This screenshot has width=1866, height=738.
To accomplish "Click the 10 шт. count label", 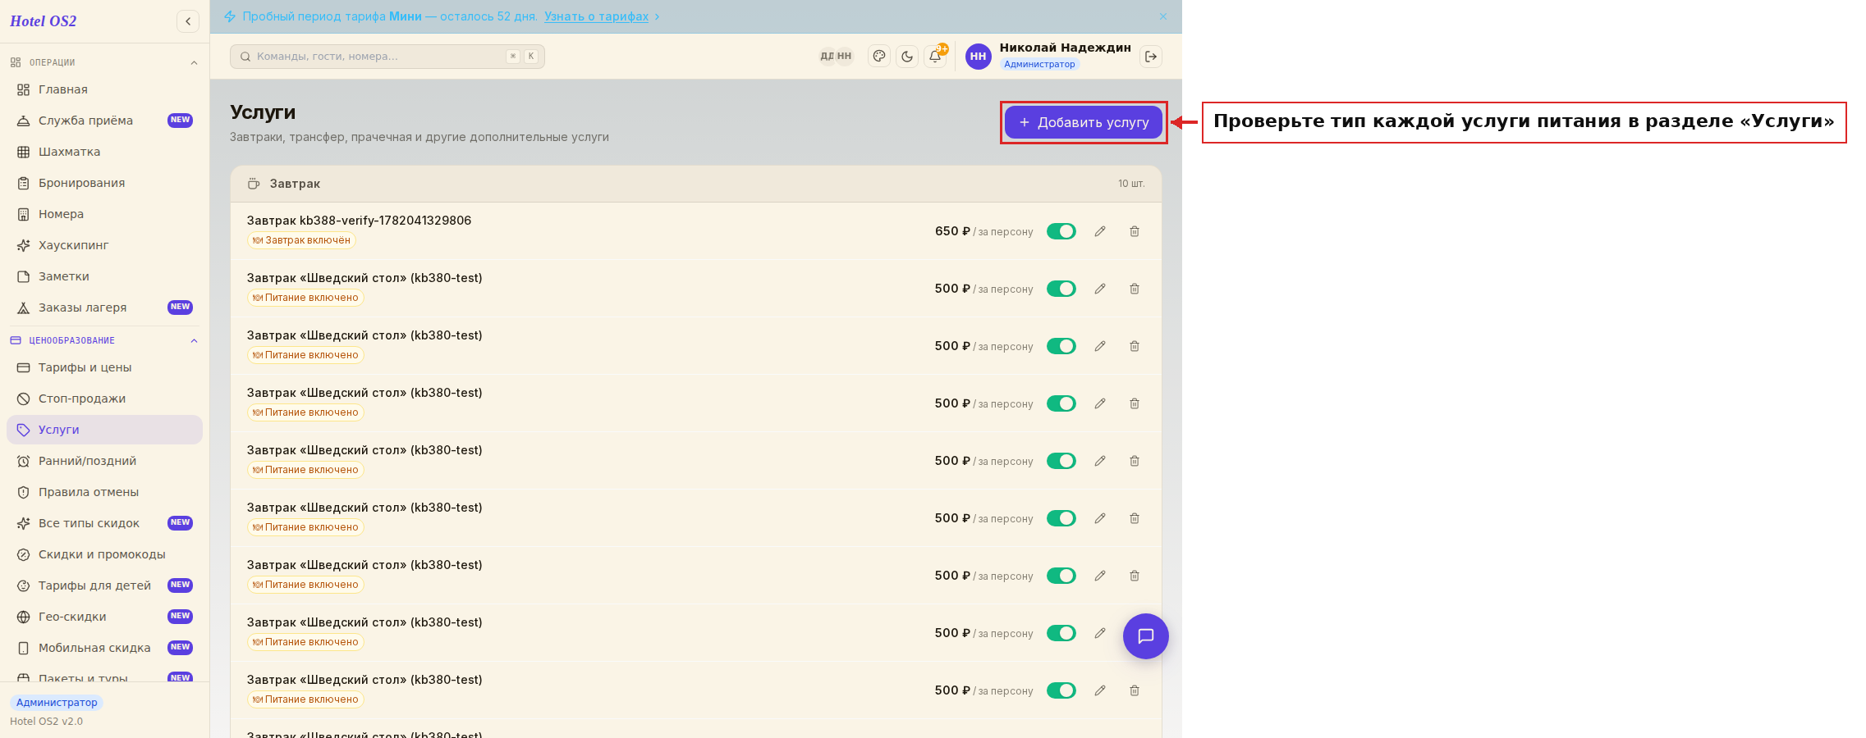I will (1131, 184).
